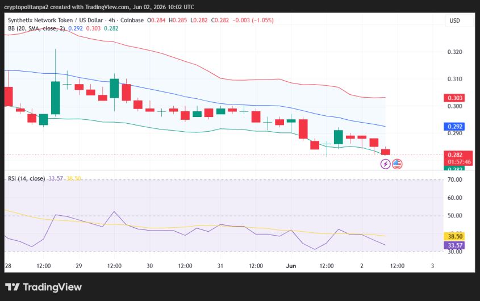The height and width of the screenshot is (301, 480).
Task: Click the Jun date label on time axis
Action: tap(291, 266)
